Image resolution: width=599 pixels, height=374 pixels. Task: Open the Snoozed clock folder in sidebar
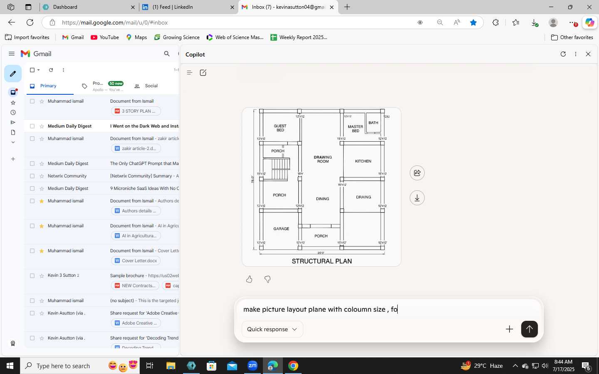(x=13, y=113)
